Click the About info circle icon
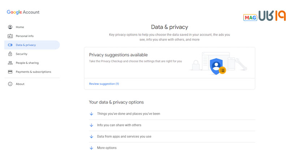 pyautogui.click(x=10, y=84)
